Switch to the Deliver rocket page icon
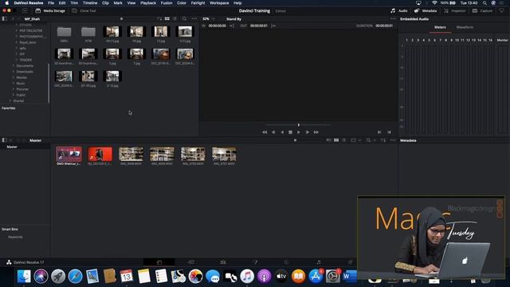Image resolution: width=510 pixels, height=287 pixels. point(351,262)
